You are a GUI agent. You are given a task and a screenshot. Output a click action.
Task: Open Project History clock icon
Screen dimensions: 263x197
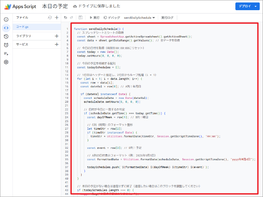[x=6, y=36]
